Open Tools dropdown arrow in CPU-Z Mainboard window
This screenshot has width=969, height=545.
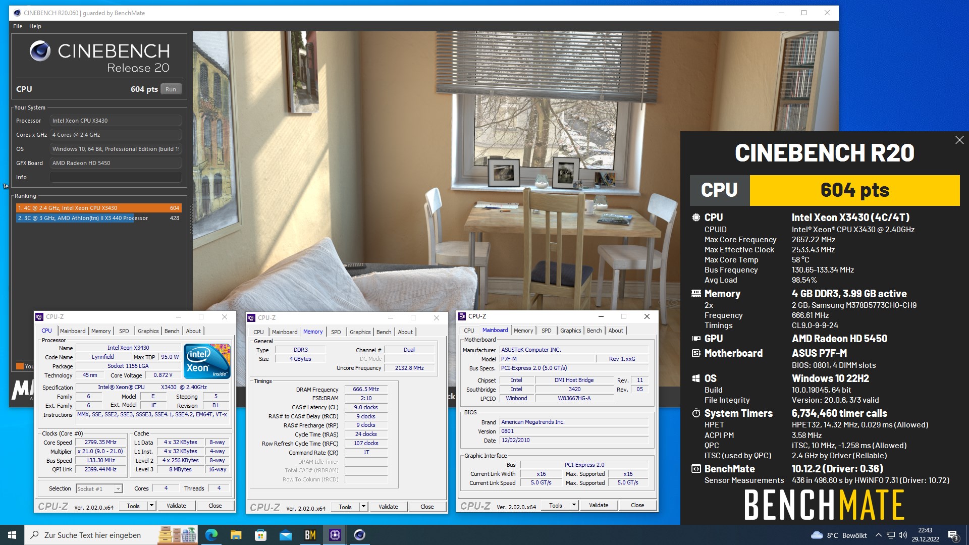click(x=574, y=505)
